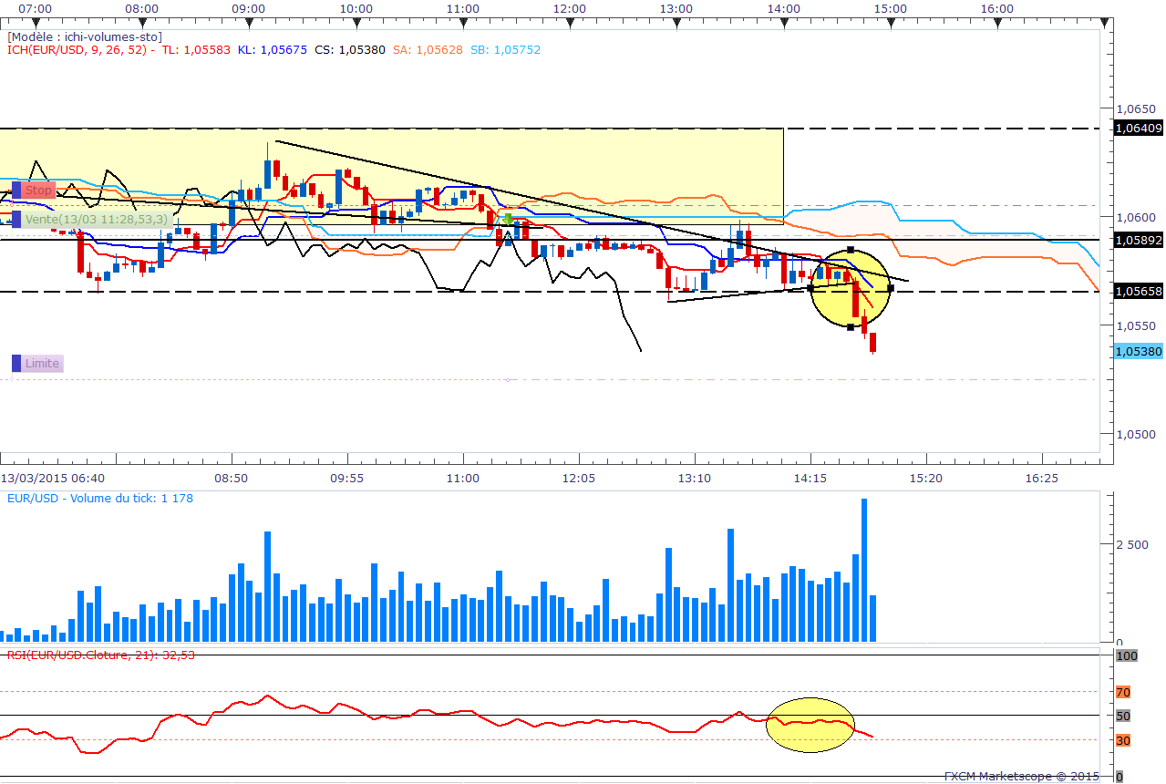Image resolution: width=1166 pixels, height=784 pixels.
Task: Click the 1,0600 price axis label
Action: 1135,217
